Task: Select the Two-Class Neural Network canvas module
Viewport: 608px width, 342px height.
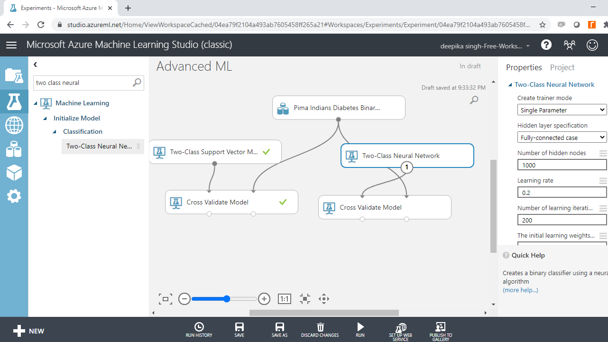Action: pos(407,156)
